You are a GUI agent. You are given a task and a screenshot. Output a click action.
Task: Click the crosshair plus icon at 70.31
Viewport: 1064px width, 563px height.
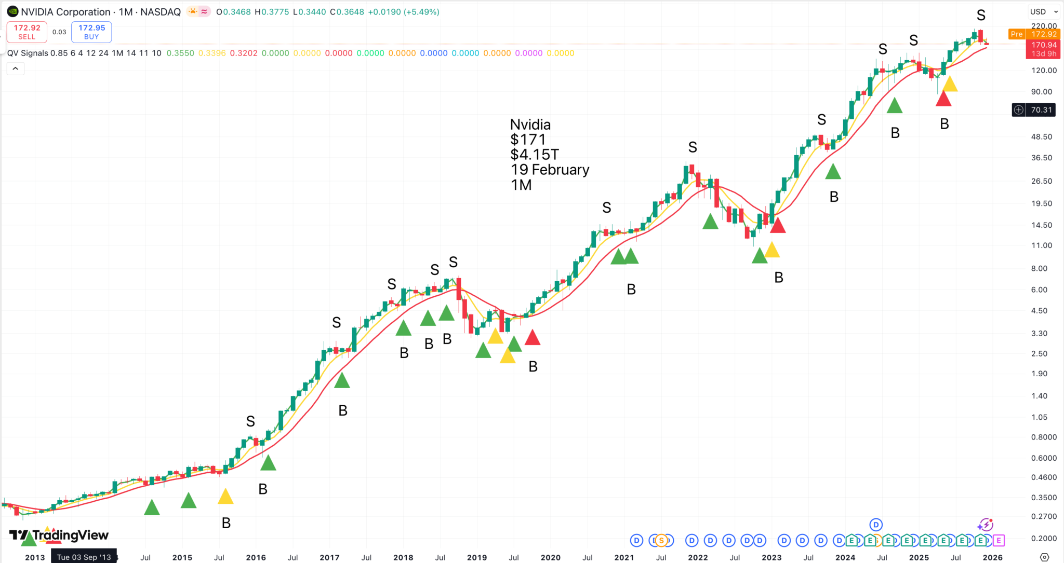coord(1019,109)
